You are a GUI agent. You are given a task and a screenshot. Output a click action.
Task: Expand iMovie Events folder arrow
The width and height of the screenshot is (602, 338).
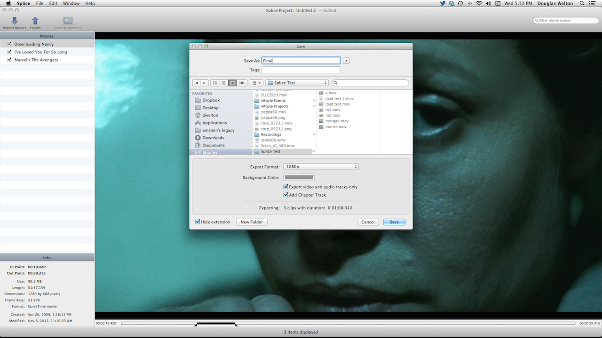(314, 100)
